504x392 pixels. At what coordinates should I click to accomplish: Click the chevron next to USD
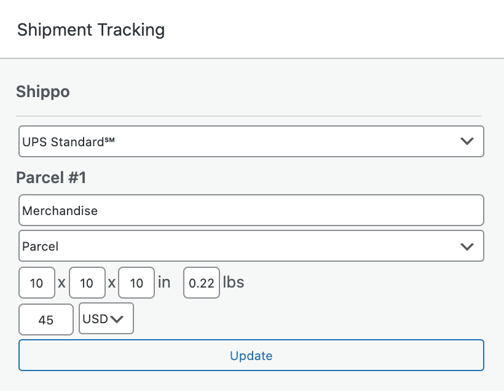[x=117, y=319]
